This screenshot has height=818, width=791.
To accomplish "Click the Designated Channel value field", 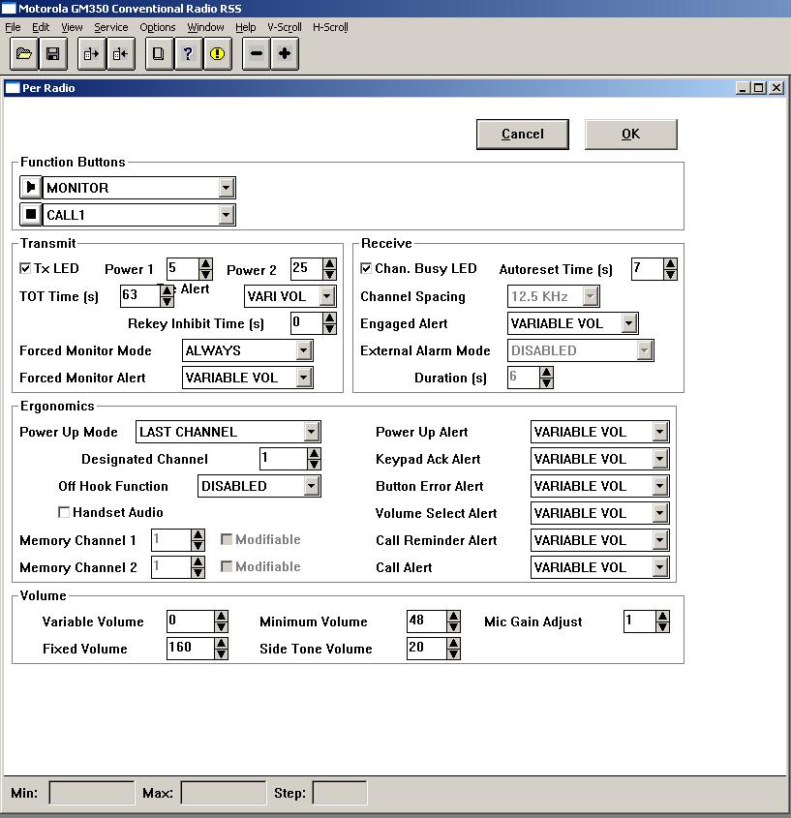I will [x=284, y=459].
